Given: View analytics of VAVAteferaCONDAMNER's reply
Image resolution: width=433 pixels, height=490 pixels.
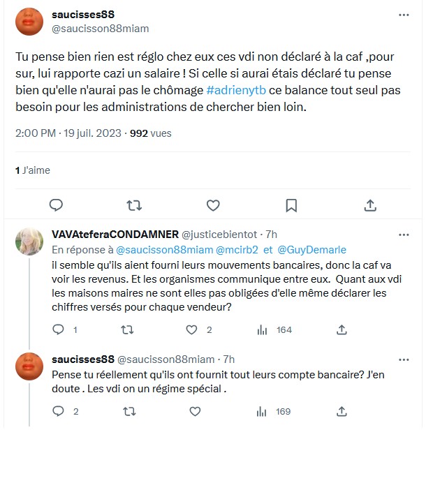Looking at the screenshot, I should point(263,329).
